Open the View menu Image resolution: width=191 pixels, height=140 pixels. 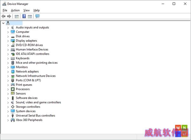[26, 11]
